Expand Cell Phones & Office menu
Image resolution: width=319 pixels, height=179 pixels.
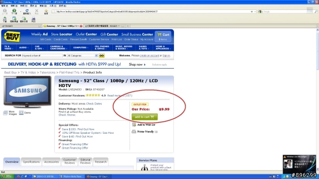pos(102,48)
